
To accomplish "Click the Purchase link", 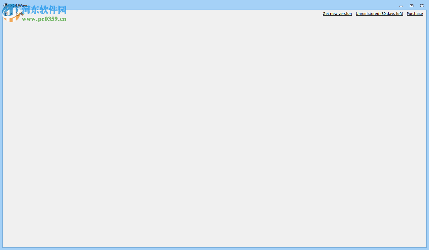I will tap(415, 14).
